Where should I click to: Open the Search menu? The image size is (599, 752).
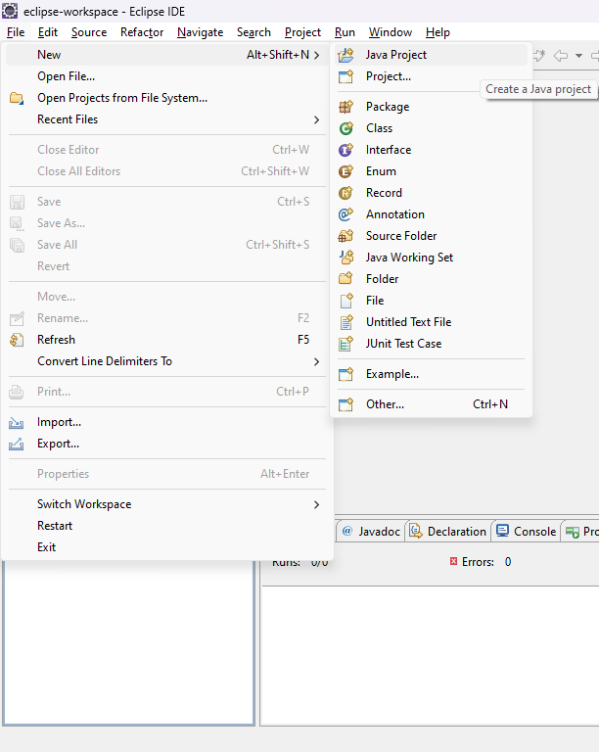[x=253, y=32]
